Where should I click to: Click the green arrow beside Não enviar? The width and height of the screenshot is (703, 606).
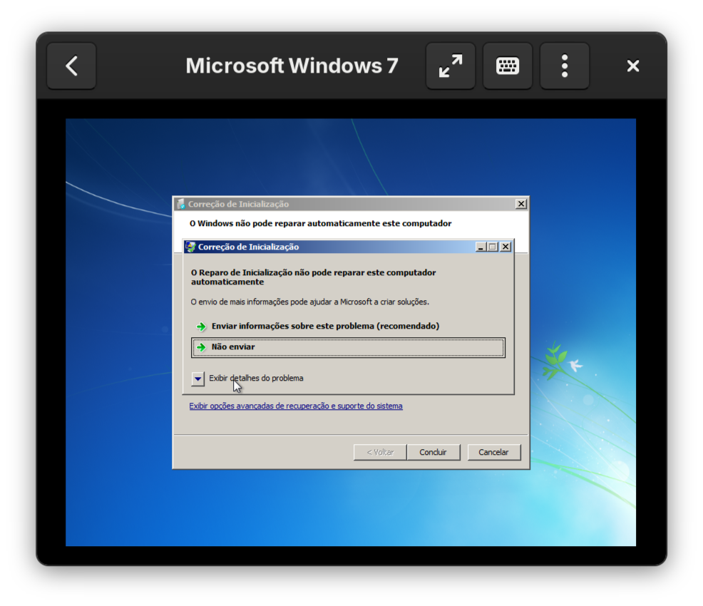point(201,347)
